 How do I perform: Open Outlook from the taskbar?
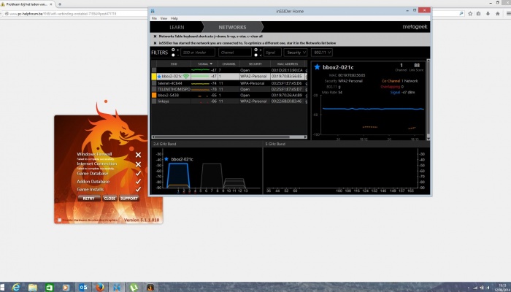(83, 287)
